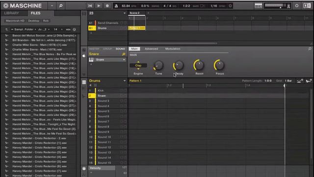Screen dimensions: 314x177
Task: Open the Advanced parameter page
Action: click(152, 49)
